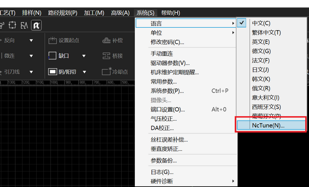
Task: Open 端口设置(O)... menu entry
Action: point(186,109)
